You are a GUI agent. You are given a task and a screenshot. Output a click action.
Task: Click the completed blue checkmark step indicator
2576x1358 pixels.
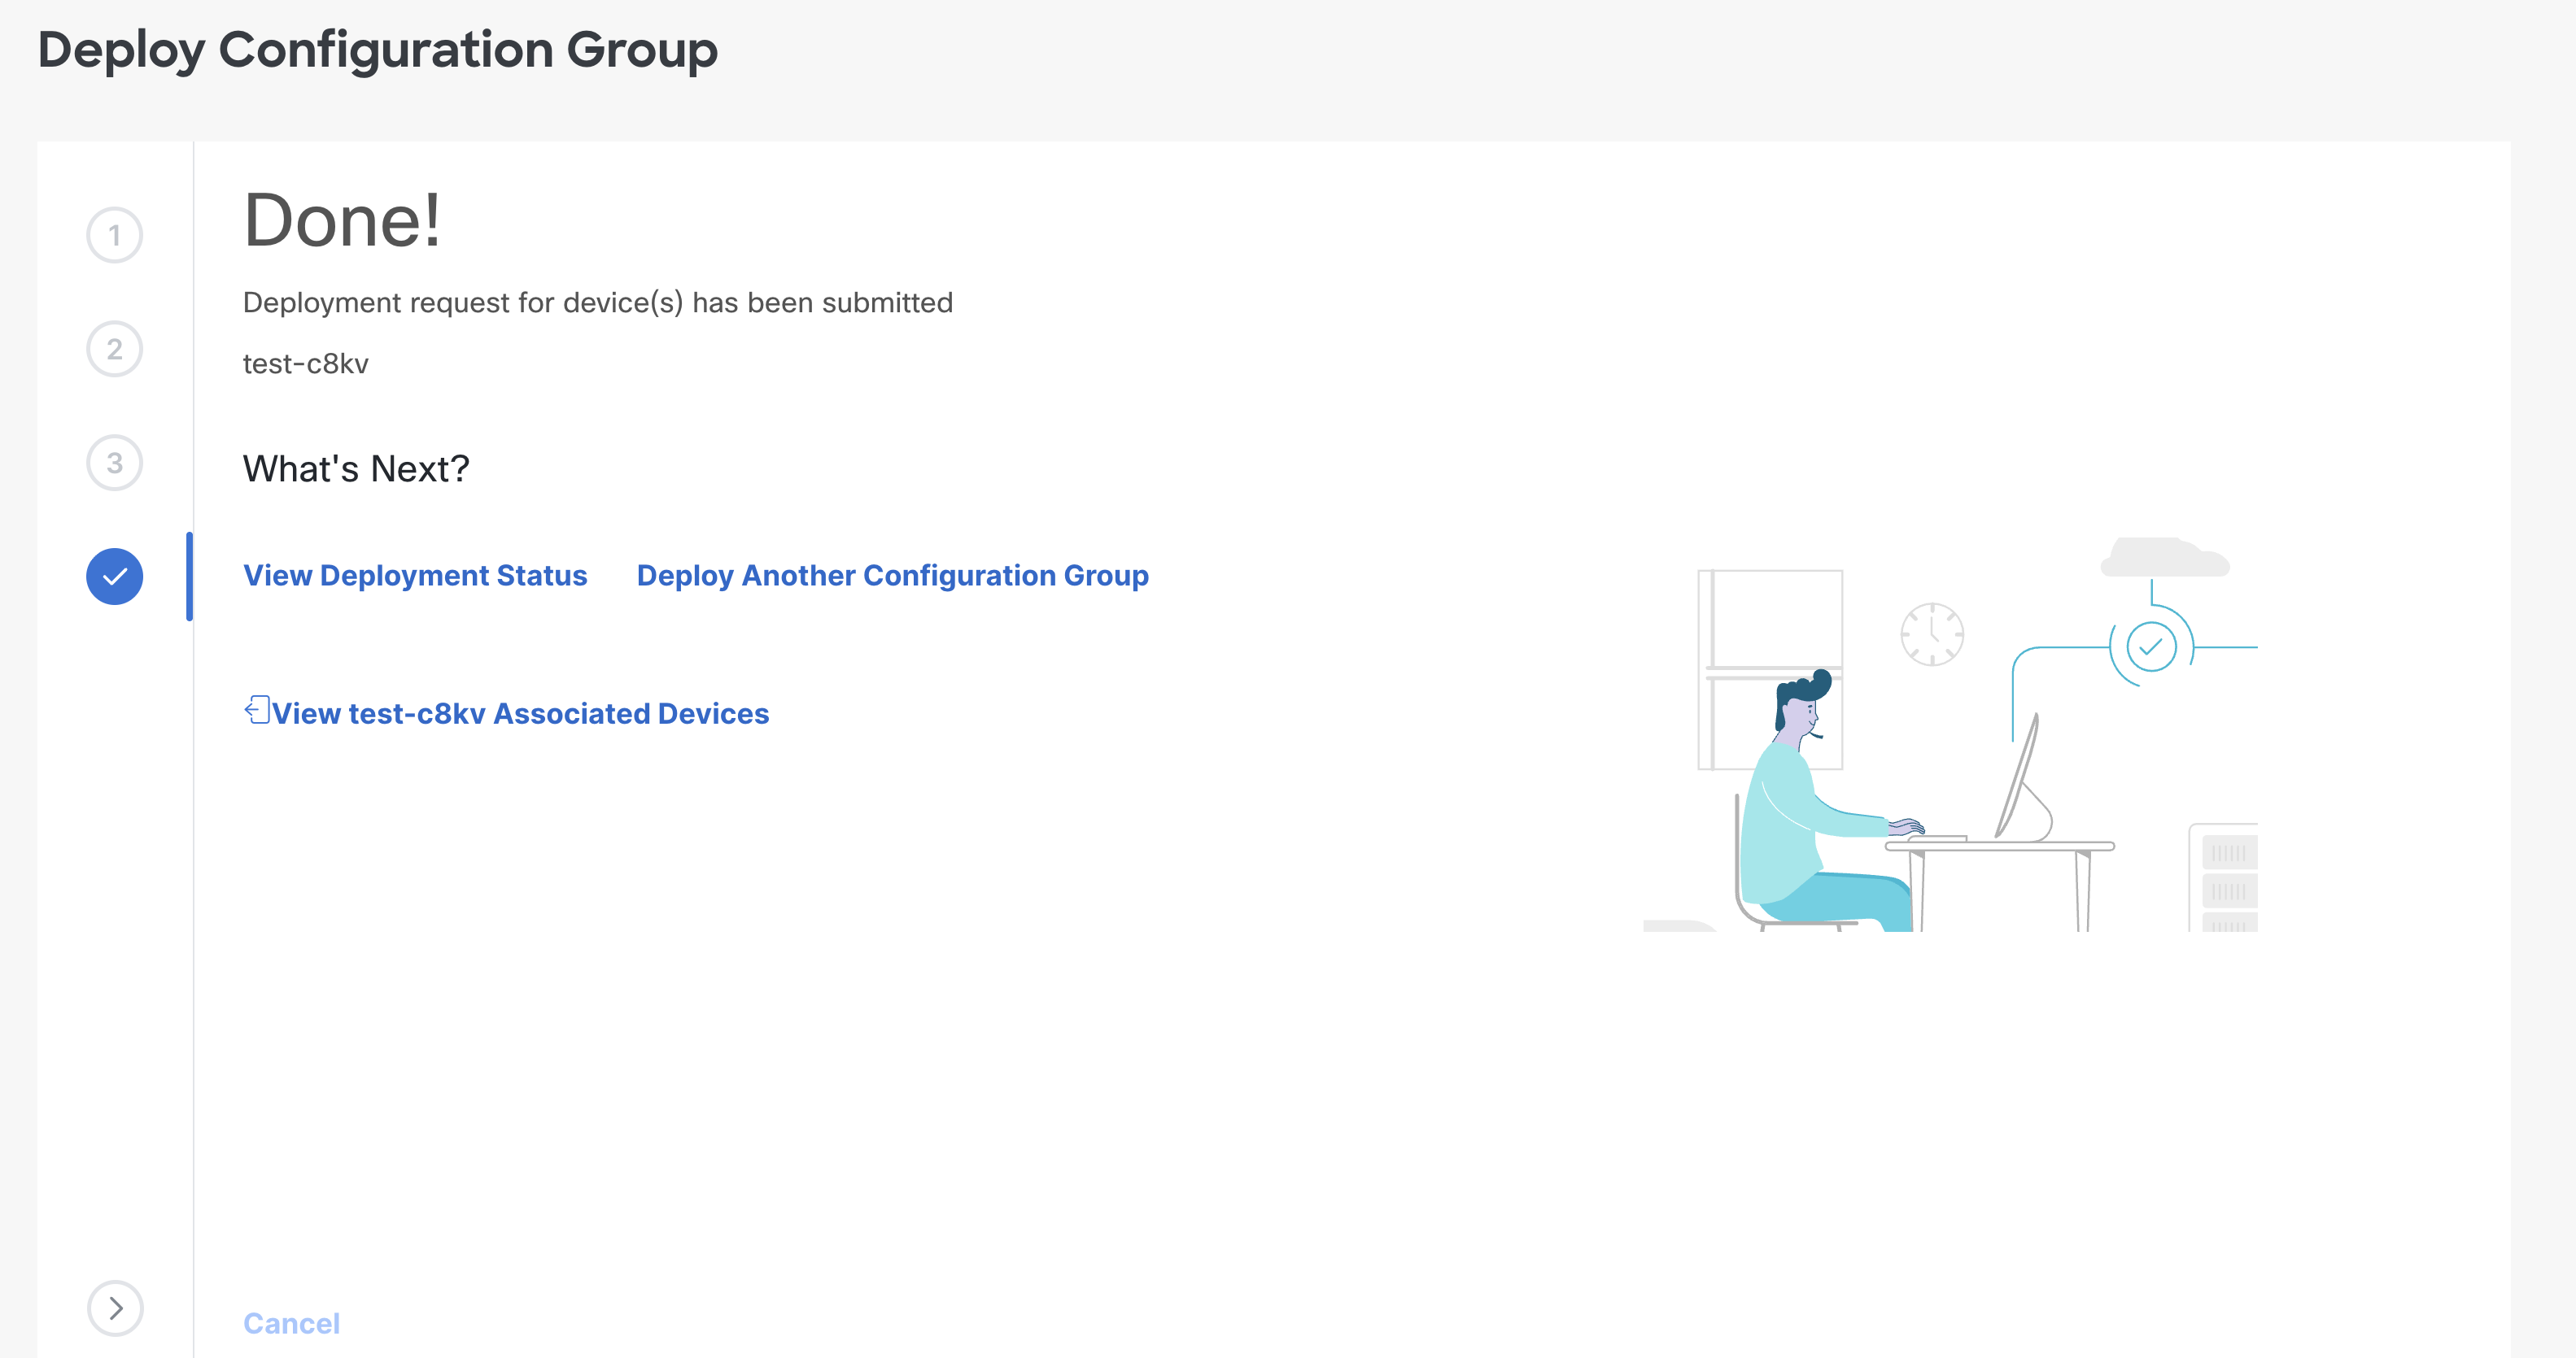[115, 576]
